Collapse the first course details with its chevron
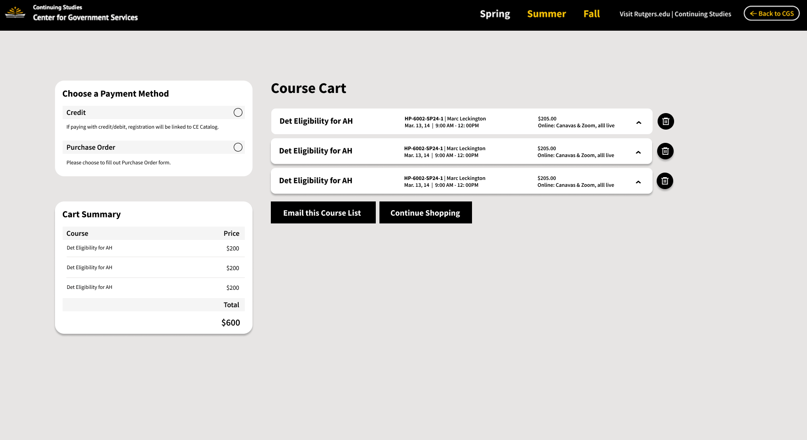This screenshot has width=807, height=440. 638,123
